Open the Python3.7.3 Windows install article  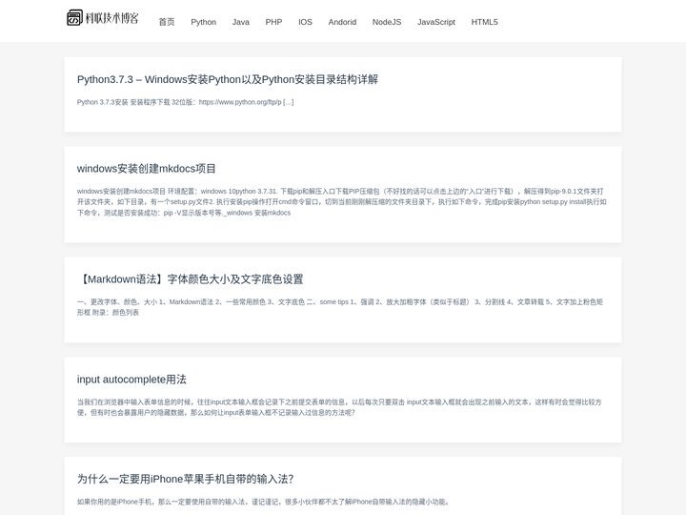tap(228, 79)
